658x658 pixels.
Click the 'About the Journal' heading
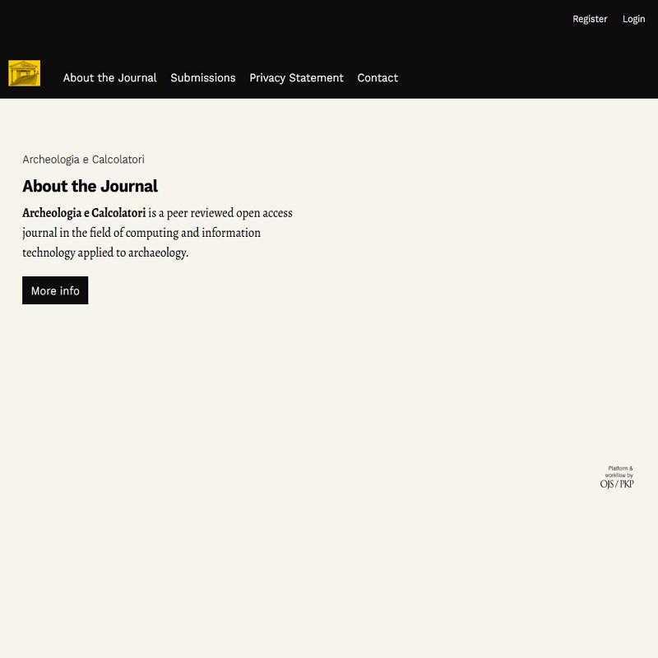[90, 186]
